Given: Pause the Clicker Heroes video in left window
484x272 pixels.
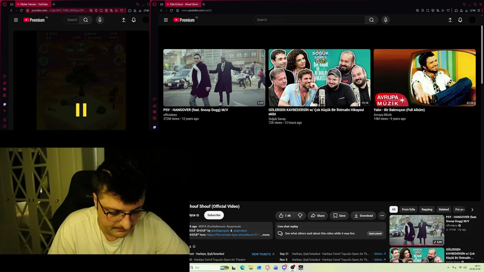Looking at the screenshot, I should point(81,110).
